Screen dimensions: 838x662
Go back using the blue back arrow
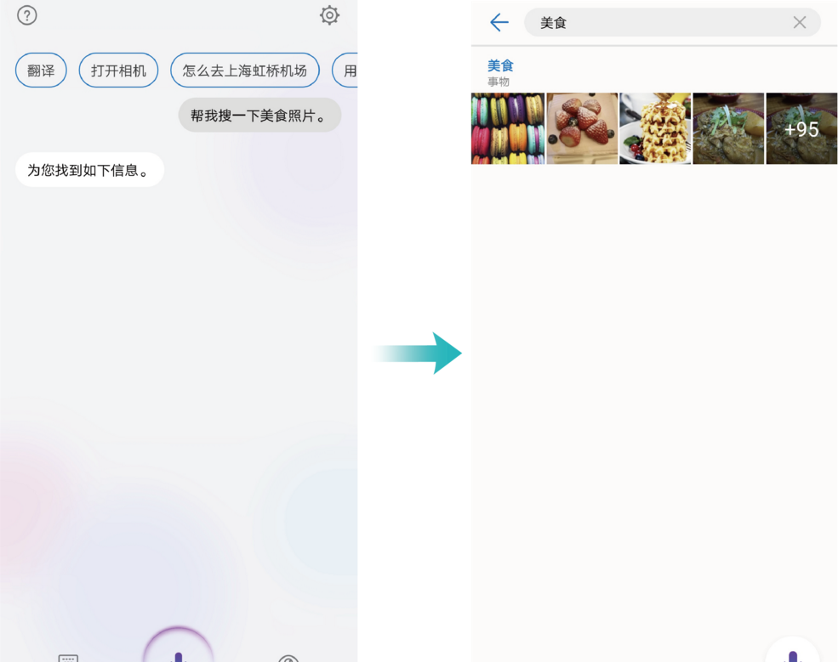[499, 23]
